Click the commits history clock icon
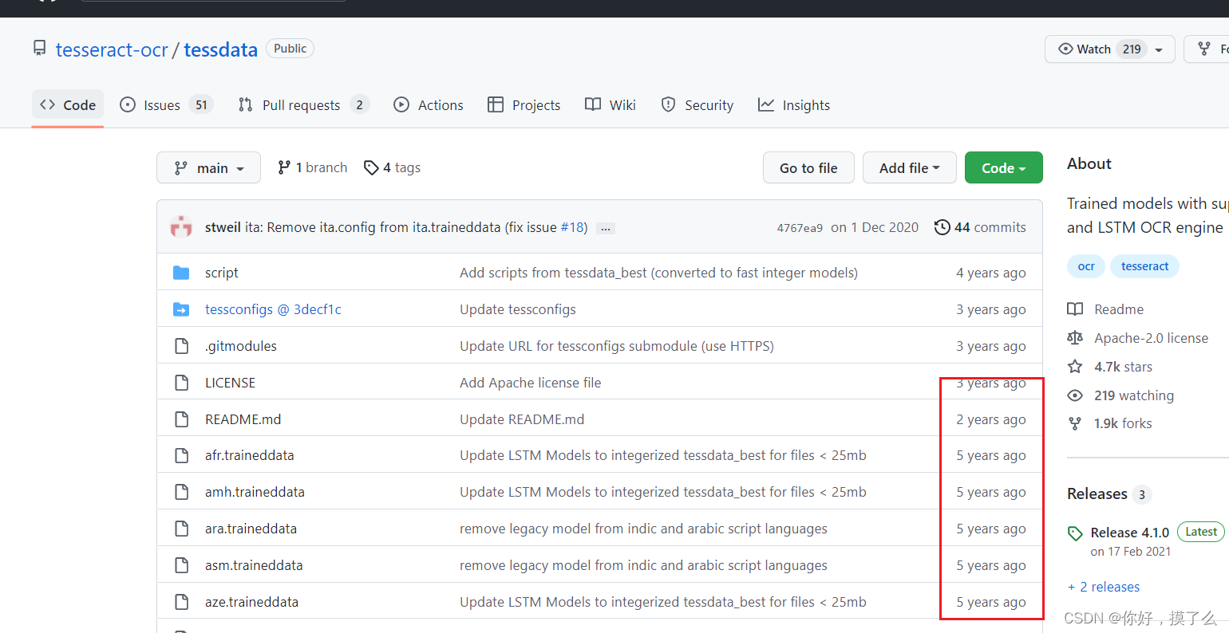Image resolution: width=1229 pixels, height=633 pixels. click(942, 227)
